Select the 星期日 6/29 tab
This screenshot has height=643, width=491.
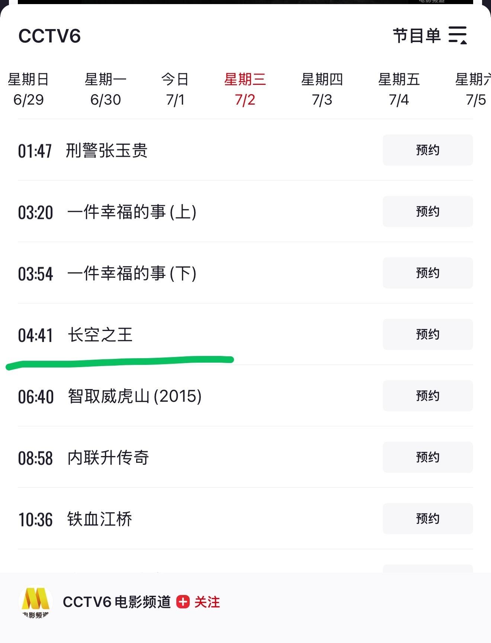tap(28, 89)
